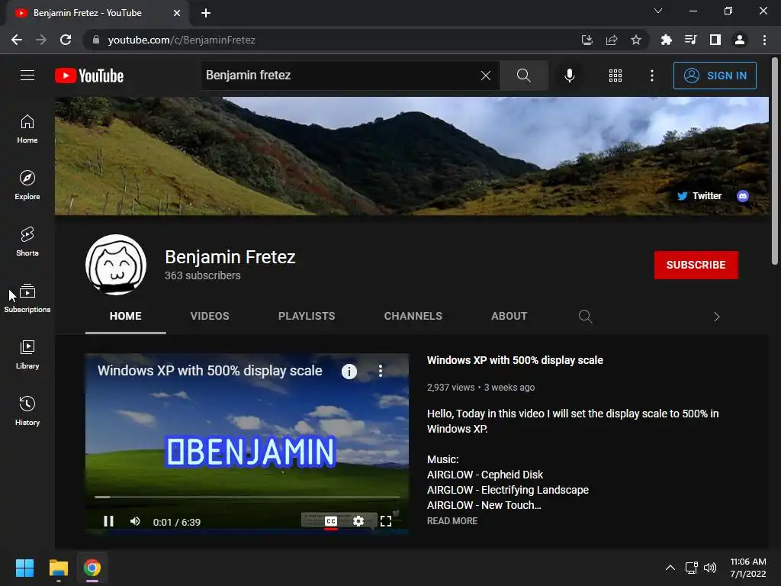Image resolution: width=781 pixels, height=586 pixels.
Task: Open the Windows Start menu
Action: coord(24,568)
